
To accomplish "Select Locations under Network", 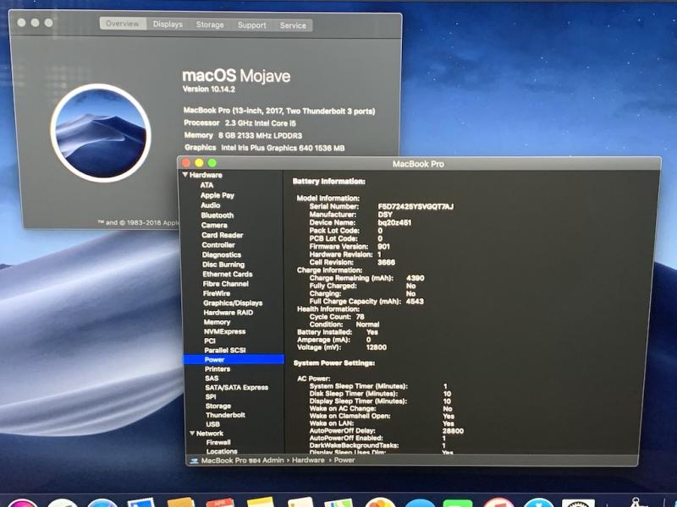I will (x=222, y=451).
